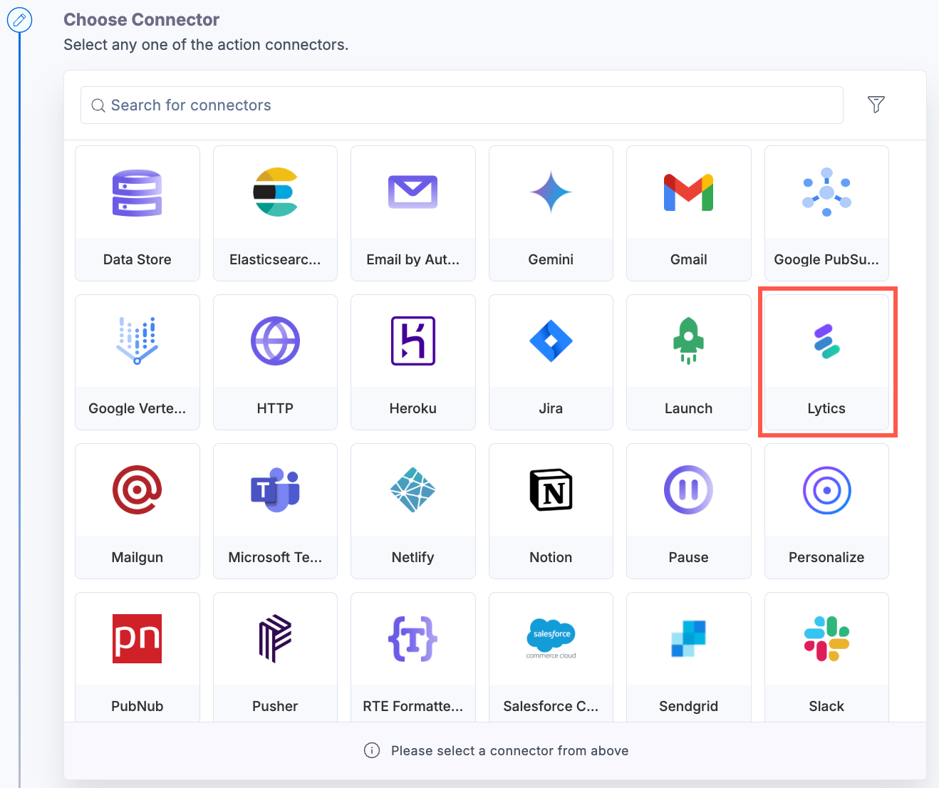The height and width of the screenshot is (788, 939).
Task: Click the 'Slack' connector label
Action: 826,706
